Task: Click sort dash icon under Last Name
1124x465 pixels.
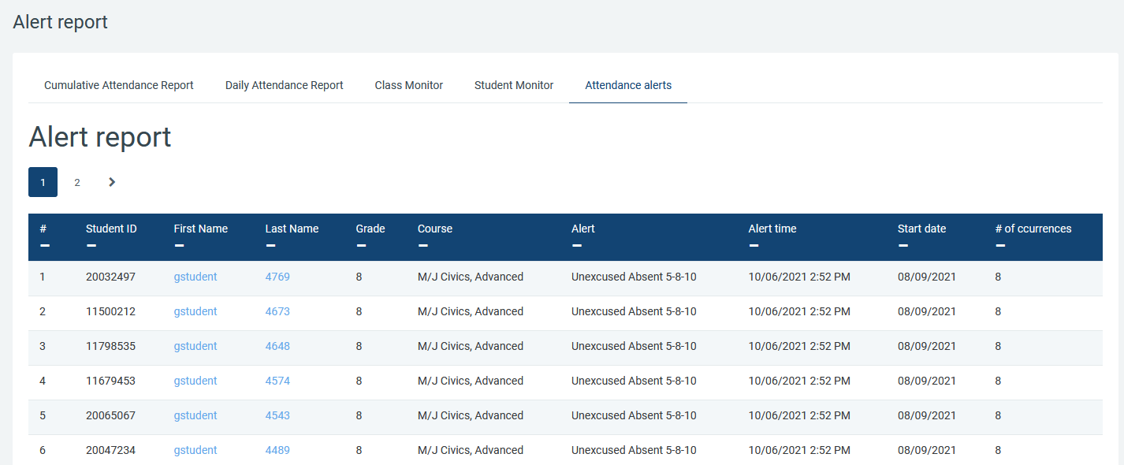Action: [x=270, y=246]
